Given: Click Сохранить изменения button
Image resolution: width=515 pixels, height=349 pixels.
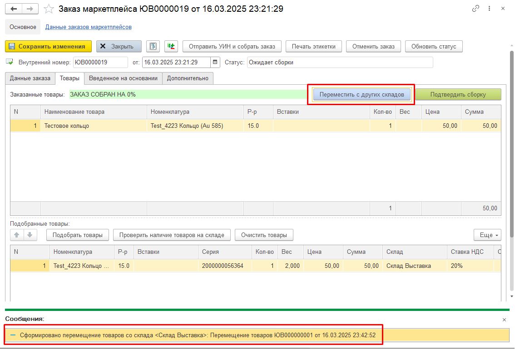Looking at the screenshot, I should 48,47.
